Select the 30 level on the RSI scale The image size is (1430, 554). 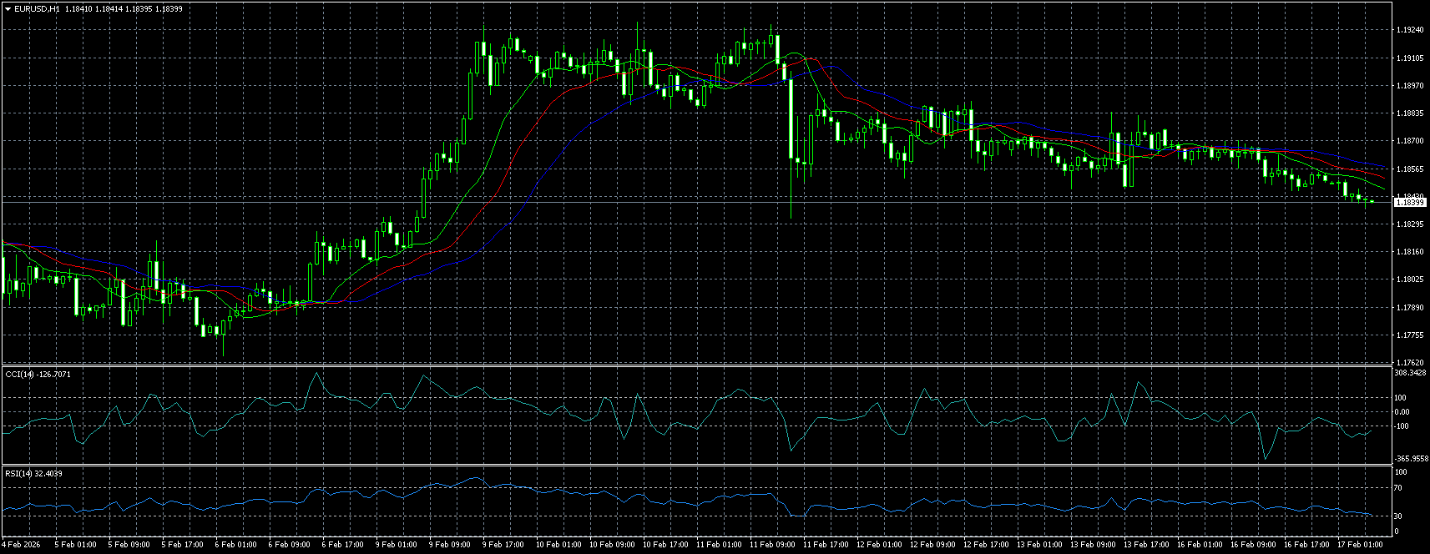point(1399,516)
